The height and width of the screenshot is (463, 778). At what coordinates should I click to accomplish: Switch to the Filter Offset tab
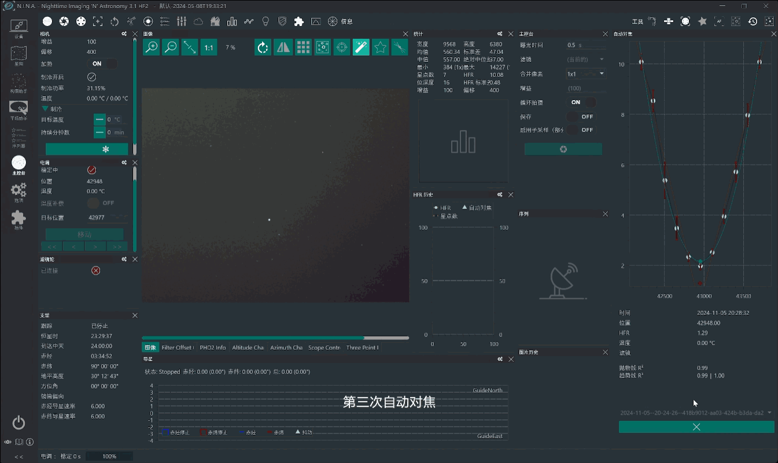click(176, 347)
